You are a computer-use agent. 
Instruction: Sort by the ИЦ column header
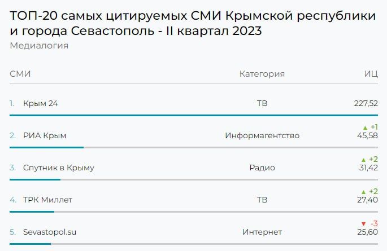click(x=371, y=74)
